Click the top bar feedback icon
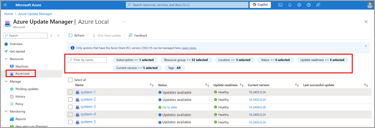Image resolution: width=375 pixels, height=128 pixels. (318, 5)
